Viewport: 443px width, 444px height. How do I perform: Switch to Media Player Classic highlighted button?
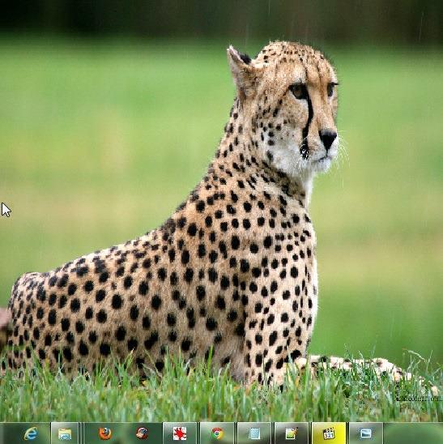[x=329, y=433]
